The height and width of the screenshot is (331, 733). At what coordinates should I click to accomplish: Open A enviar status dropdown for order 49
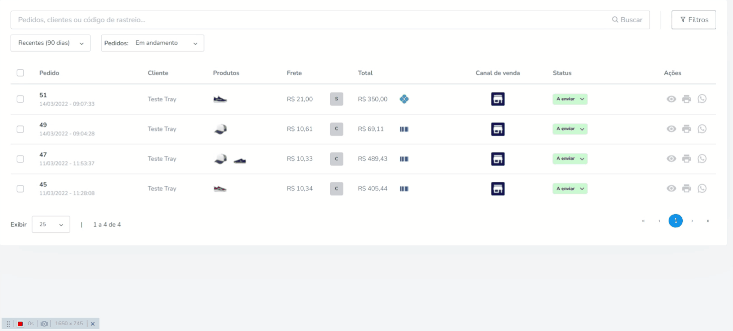(x=570, y=129)
